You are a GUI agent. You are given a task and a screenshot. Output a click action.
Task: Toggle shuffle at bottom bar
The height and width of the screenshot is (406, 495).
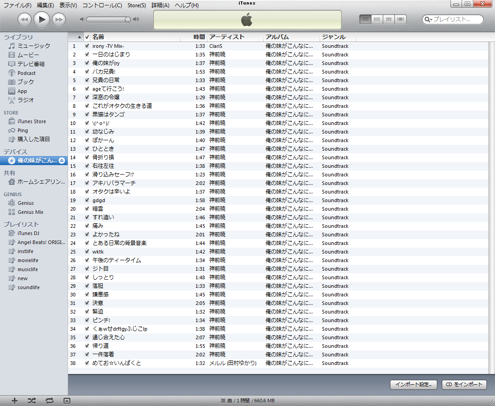(32, 401)
